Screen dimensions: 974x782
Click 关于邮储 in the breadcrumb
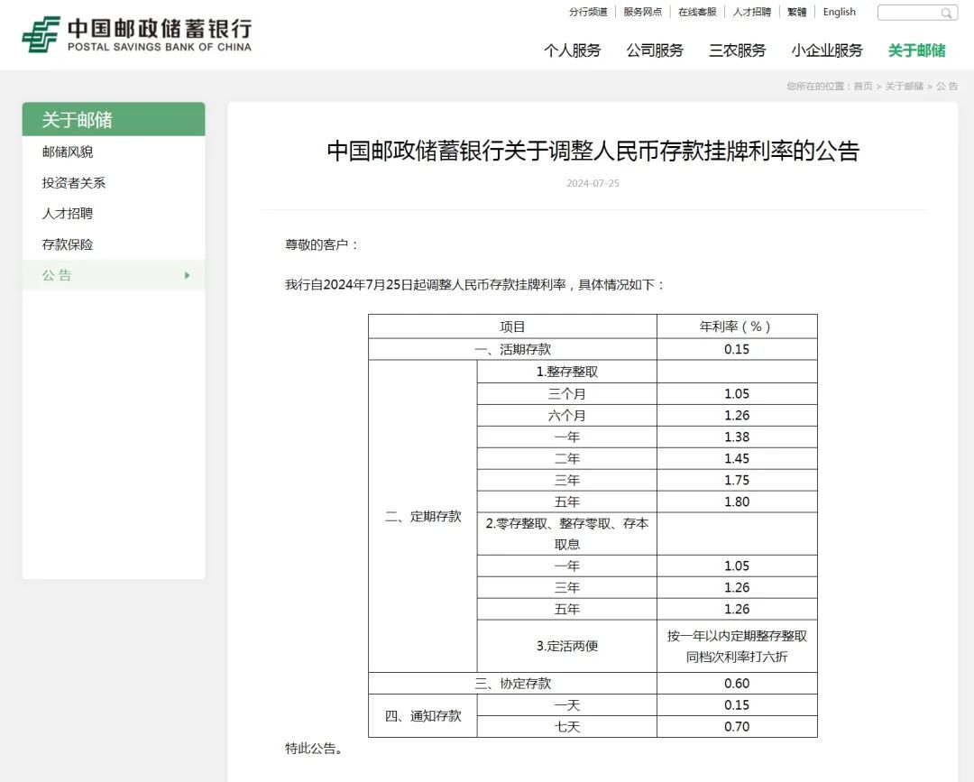(x=904, y=87)
